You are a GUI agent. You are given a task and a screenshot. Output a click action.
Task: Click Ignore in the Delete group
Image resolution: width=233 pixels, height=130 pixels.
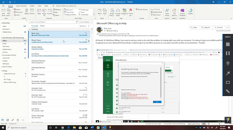coord(17,9)
